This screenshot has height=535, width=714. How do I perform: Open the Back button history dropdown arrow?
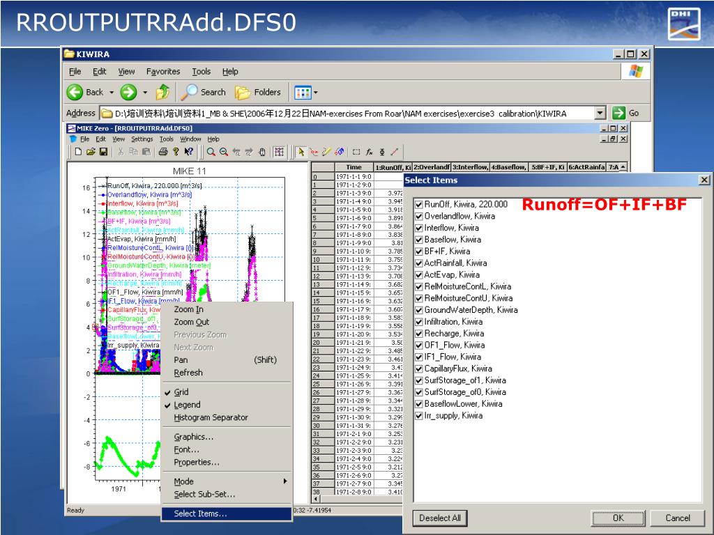click(x=112, y=93)
